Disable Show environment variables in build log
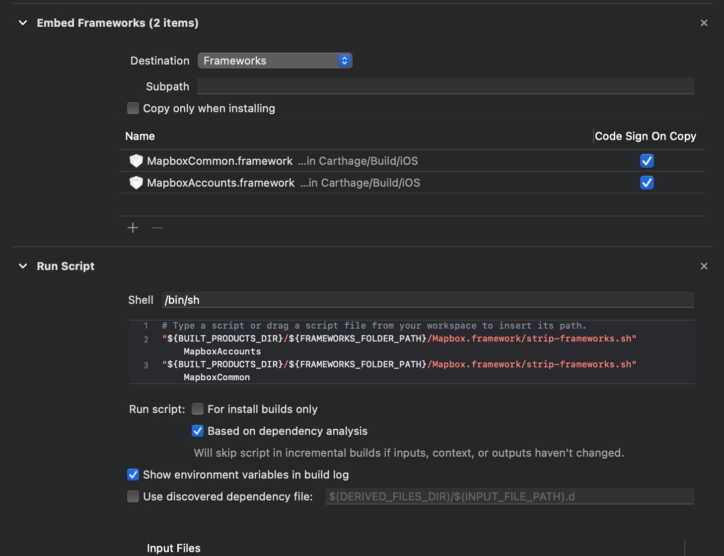This screenshot has width=724, height=556. point(133,475)
